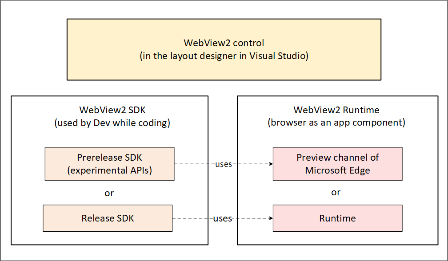Click the Preview channel of Microsoft Edge box

337,164
